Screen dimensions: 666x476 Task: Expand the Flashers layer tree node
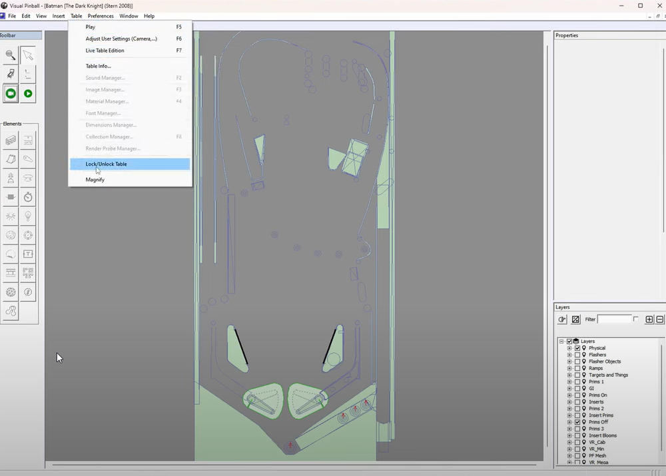pyautogui.click(x=569, y=355)
